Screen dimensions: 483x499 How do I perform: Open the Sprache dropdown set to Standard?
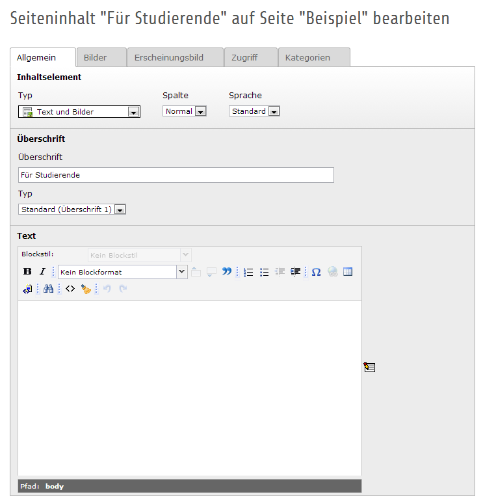(x=254, y=111)
